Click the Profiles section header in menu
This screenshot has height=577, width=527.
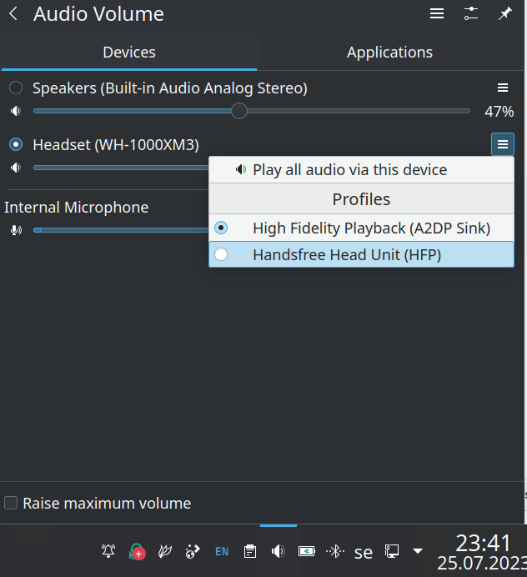tap(361, 199)
